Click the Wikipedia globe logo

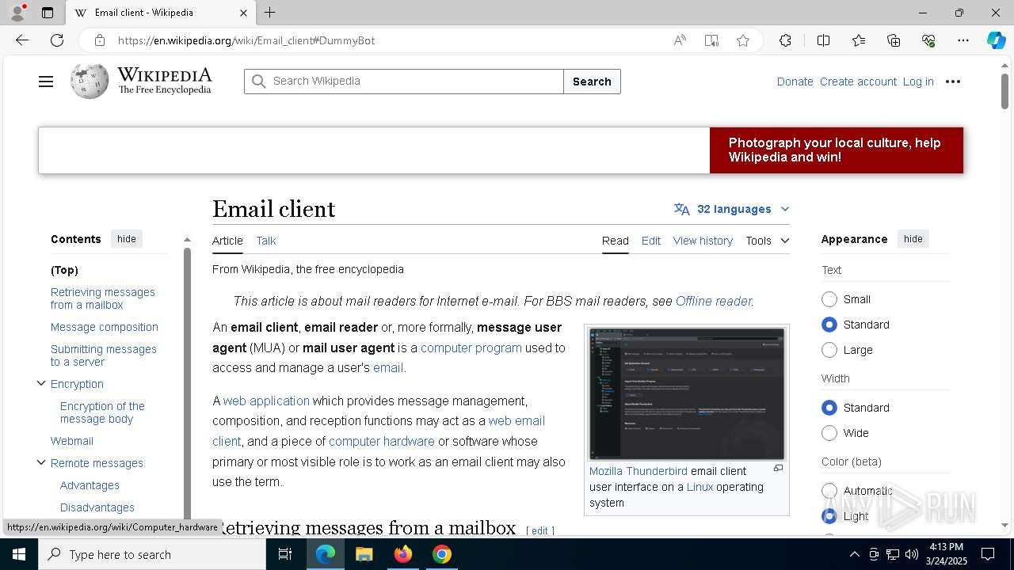click(90, 82)
